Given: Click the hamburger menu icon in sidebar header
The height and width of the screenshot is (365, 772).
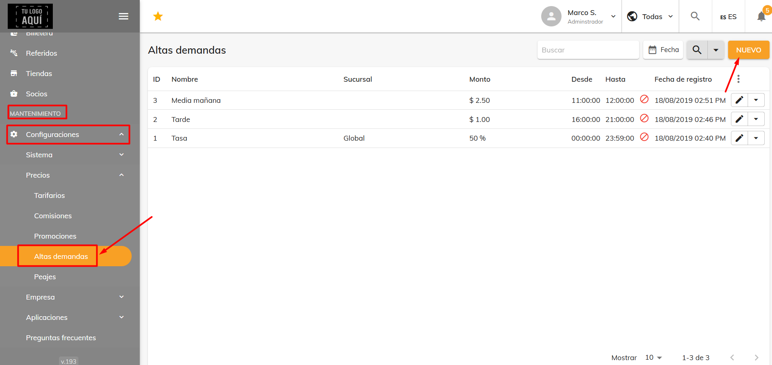Looking at the screenshot, I should click(x=124, y=16).
